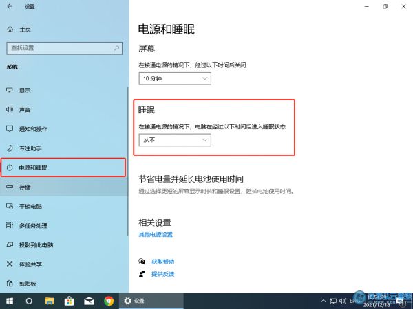Open Microsoft Store from the taskbar
Screen dimensions: 413x309
69,301
